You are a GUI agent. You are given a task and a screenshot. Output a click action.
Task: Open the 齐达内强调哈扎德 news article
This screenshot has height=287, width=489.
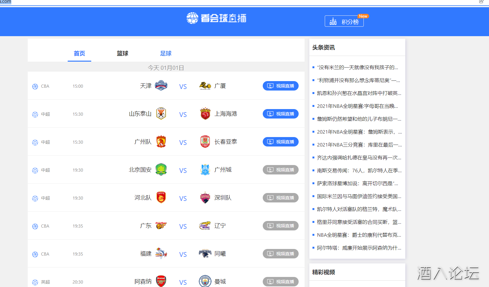point(358,157)
